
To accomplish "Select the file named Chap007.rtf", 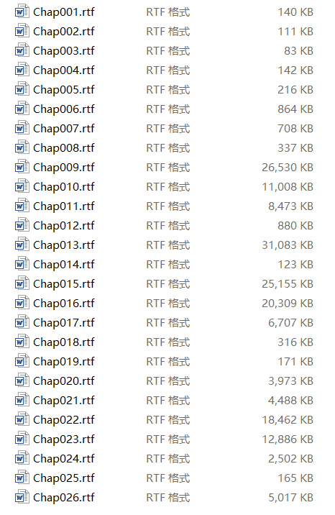I will [64, 129].
